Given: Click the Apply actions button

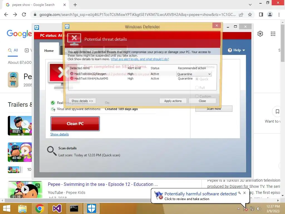Looking at the screenshot, I should coord(173,101).
